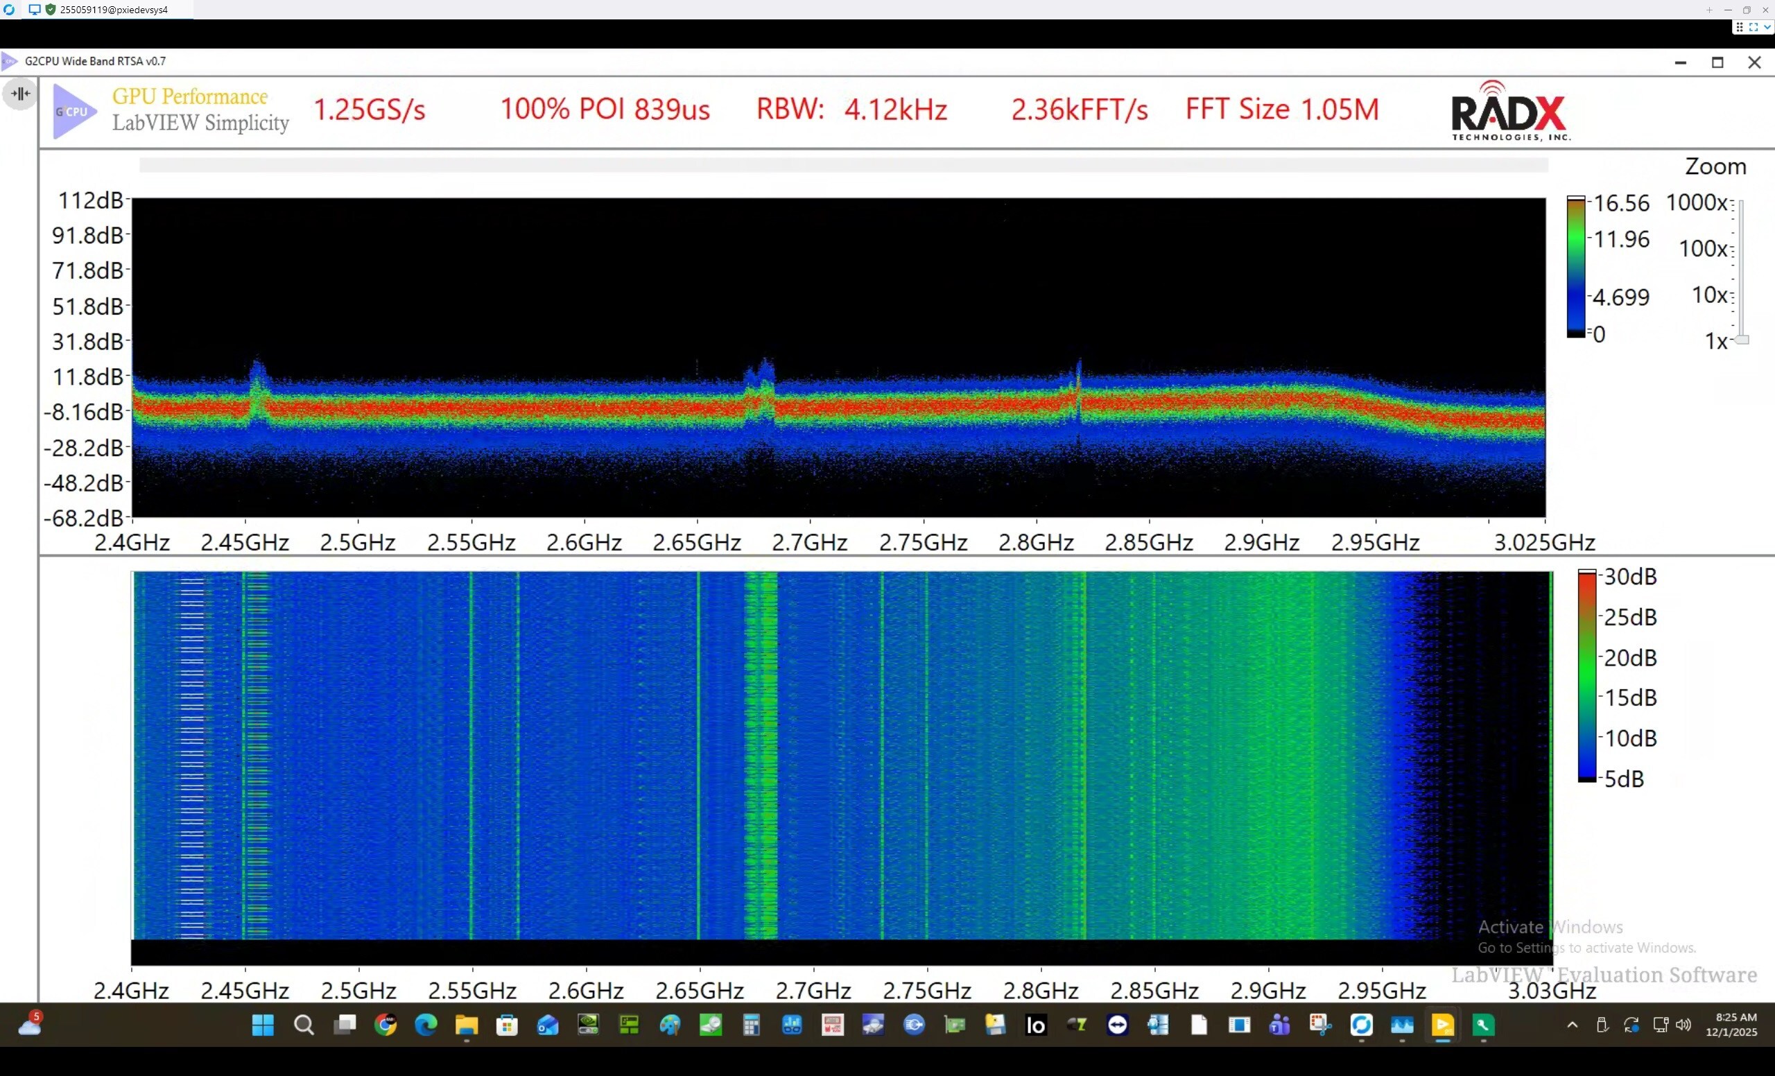Click the horizontal scrollbar above the spectrum plot
This screenshot has width=1775, height=1076.
[843, 166]
